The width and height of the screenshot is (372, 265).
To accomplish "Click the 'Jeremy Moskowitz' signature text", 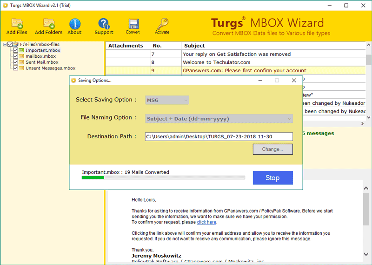I will point(156,256).
